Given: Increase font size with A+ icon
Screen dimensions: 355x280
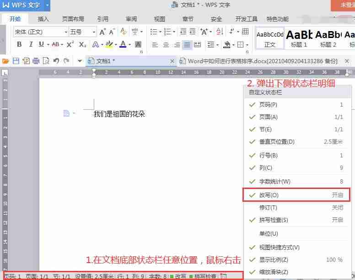Looking at the screenshot, I should tap(102, 32).
